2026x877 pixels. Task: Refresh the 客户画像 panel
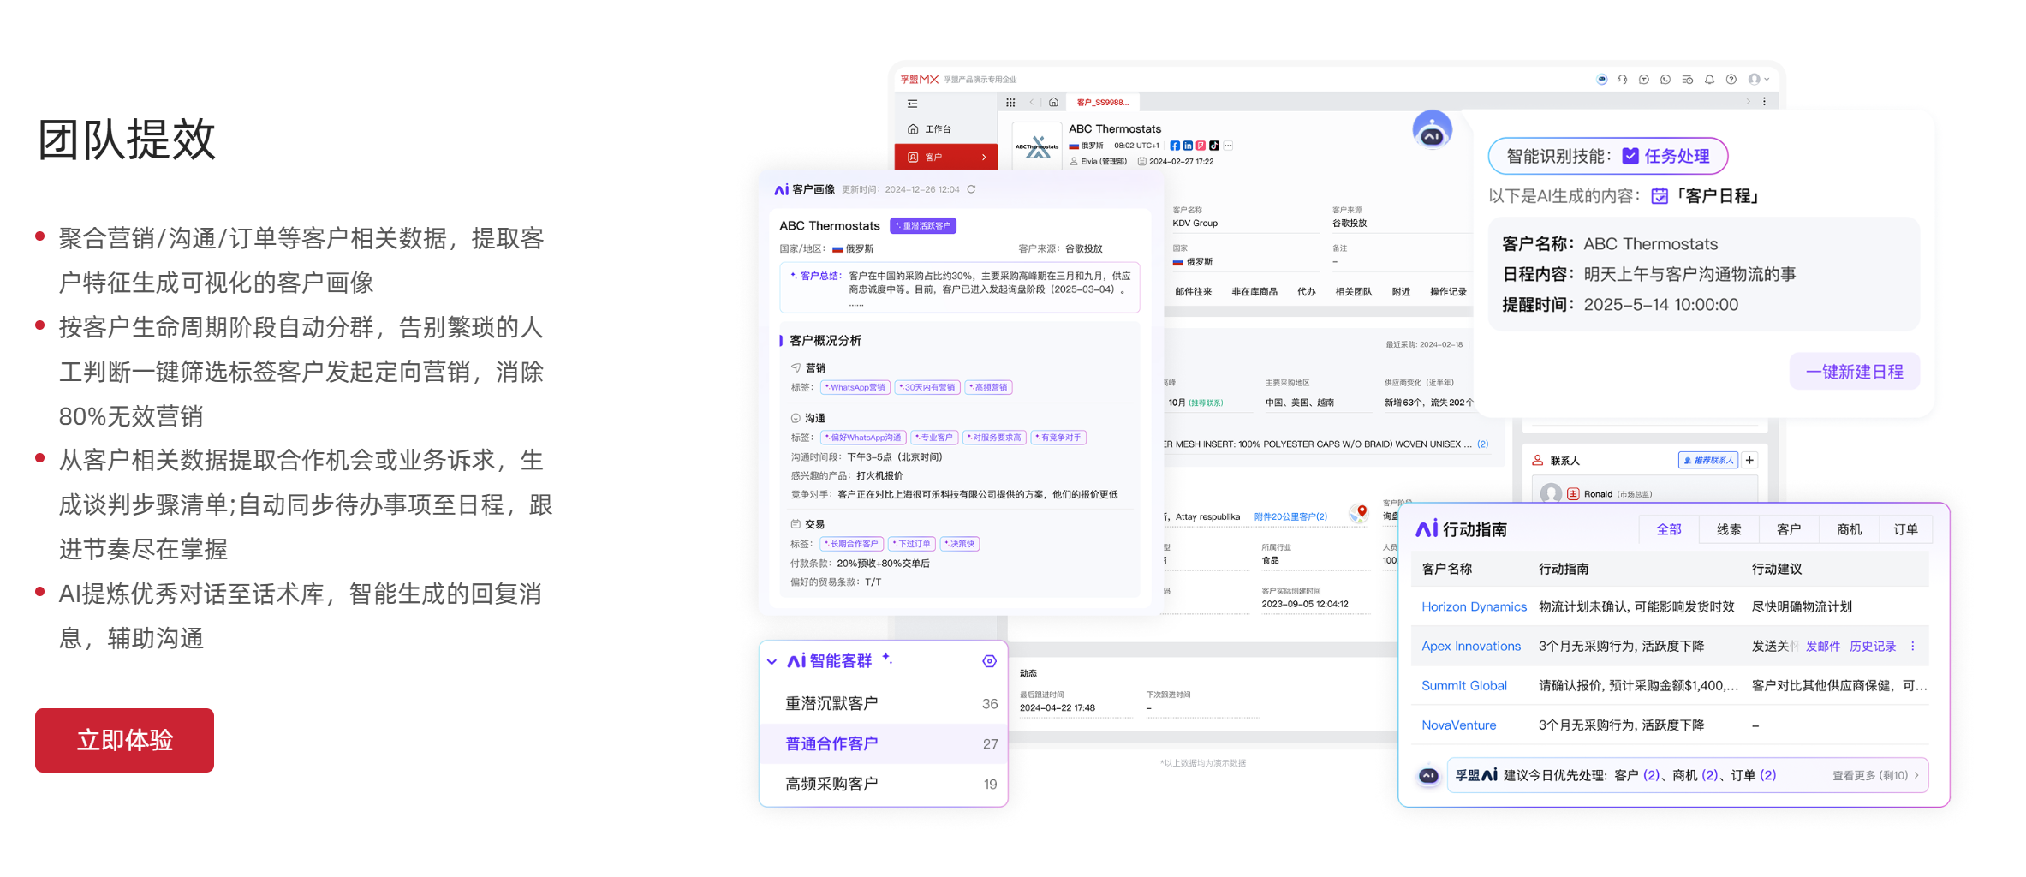point(972,189)
